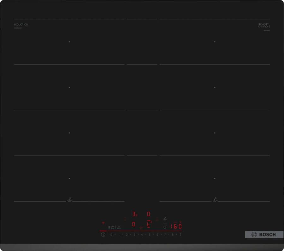The image size is (284, 251).
Task: Select power level 7 on the slider scale
Action: coord(165,235)
